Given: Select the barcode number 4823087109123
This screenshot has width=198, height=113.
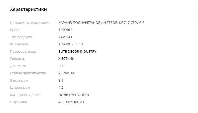Looking at the screenshot, I should click(71, 102).
